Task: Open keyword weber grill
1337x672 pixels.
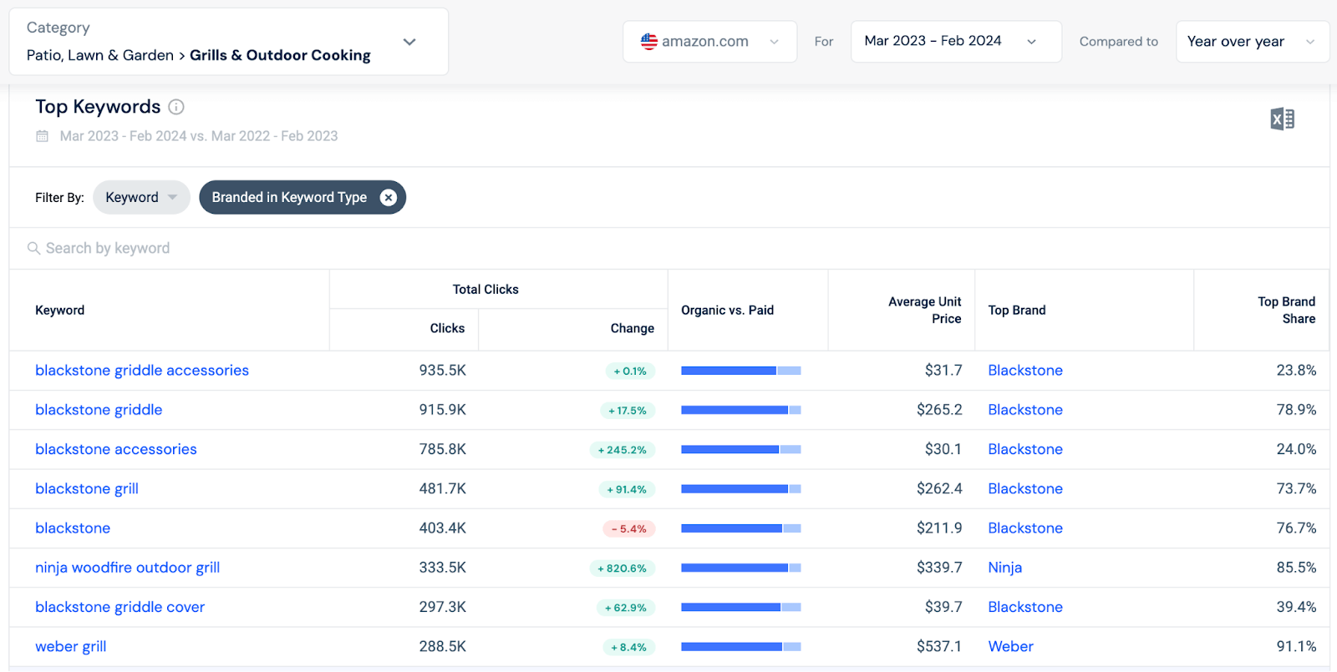Action: click(71, 647)
